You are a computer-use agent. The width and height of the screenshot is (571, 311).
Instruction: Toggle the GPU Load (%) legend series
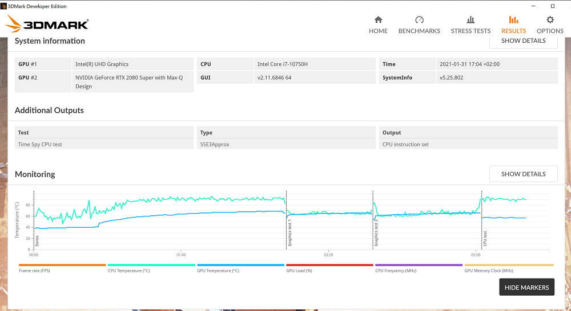(299, 271)
